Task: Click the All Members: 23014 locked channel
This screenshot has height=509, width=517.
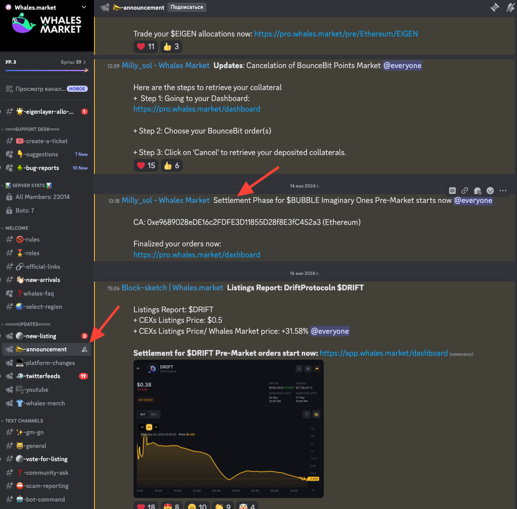Action: (x=47, y=197)
